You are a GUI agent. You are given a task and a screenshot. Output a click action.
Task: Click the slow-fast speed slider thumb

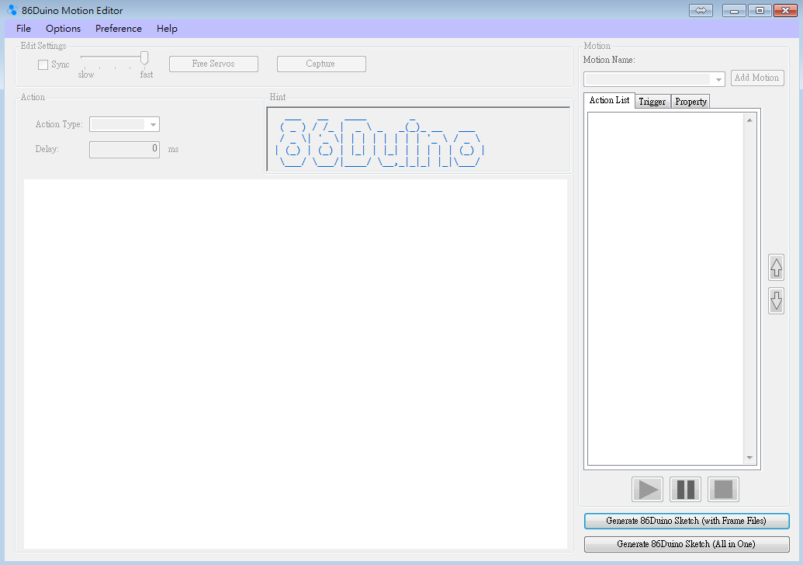point(144,58)
